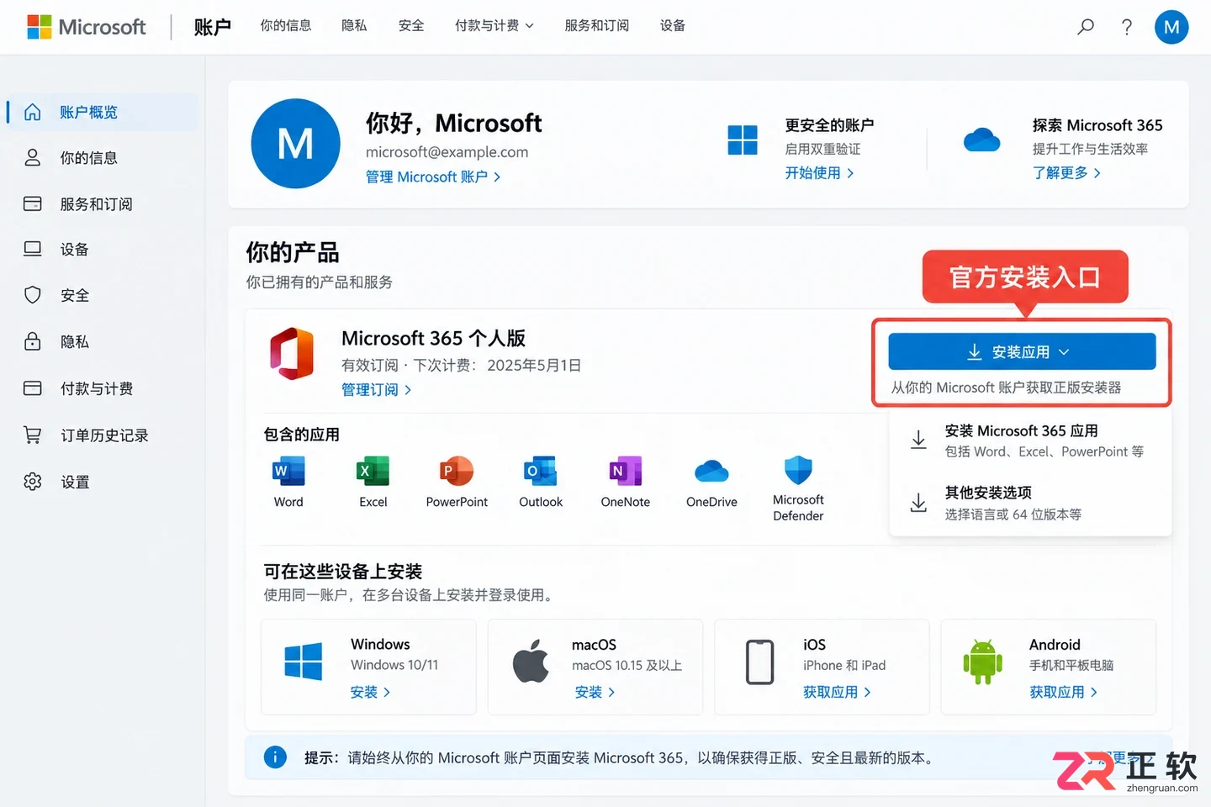Click the home icon beside 账户概览

pos(33,112)
